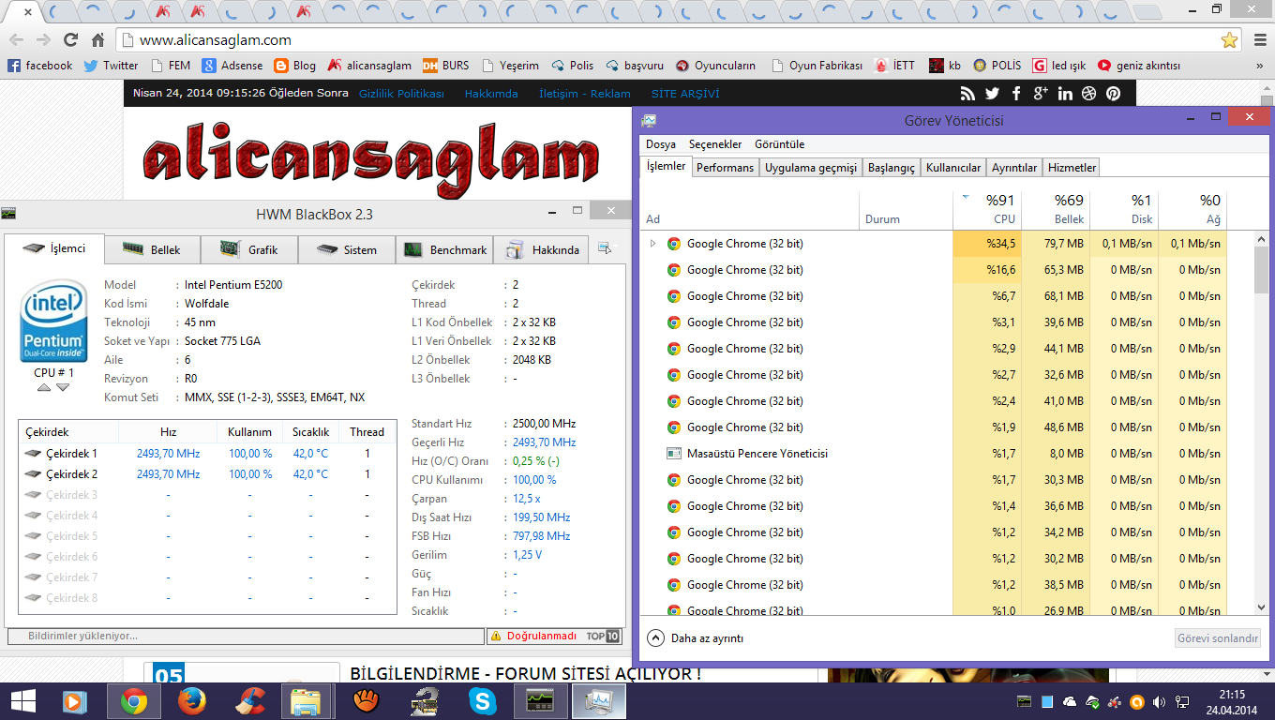The image size is (1275, 720).
Task: Switch to Grafik tab in HWM BlackBox
Action: tap(250, 249)
